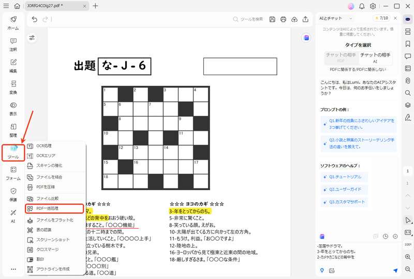Choose スクリーンショット menu item
The width and height of the screenshot is (414, 279).
[x=56, y=240]
